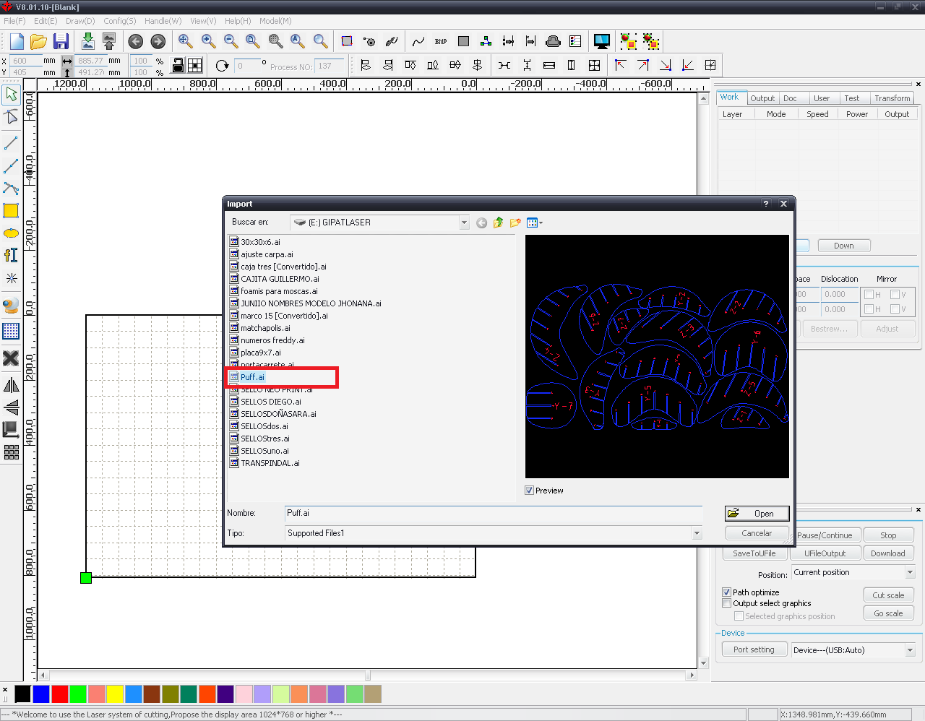Click the Open button in Import dialog
Screen dimensions: 925x721
(757, 514)
